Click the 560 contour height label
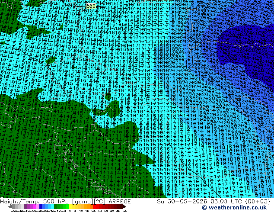The width and height of the screenshot is (274, 212). [x=91, y=6]
